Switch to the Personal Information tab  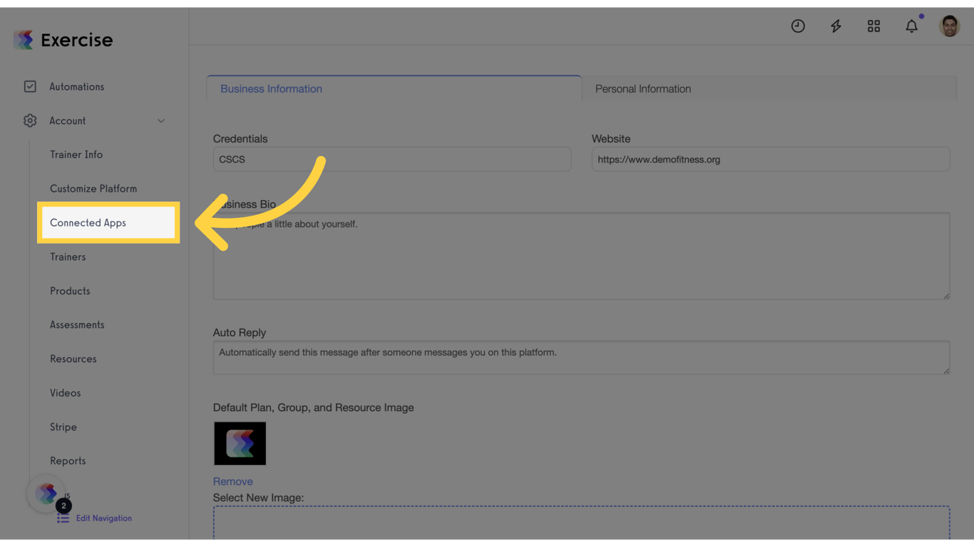click(x=642, y=88)
